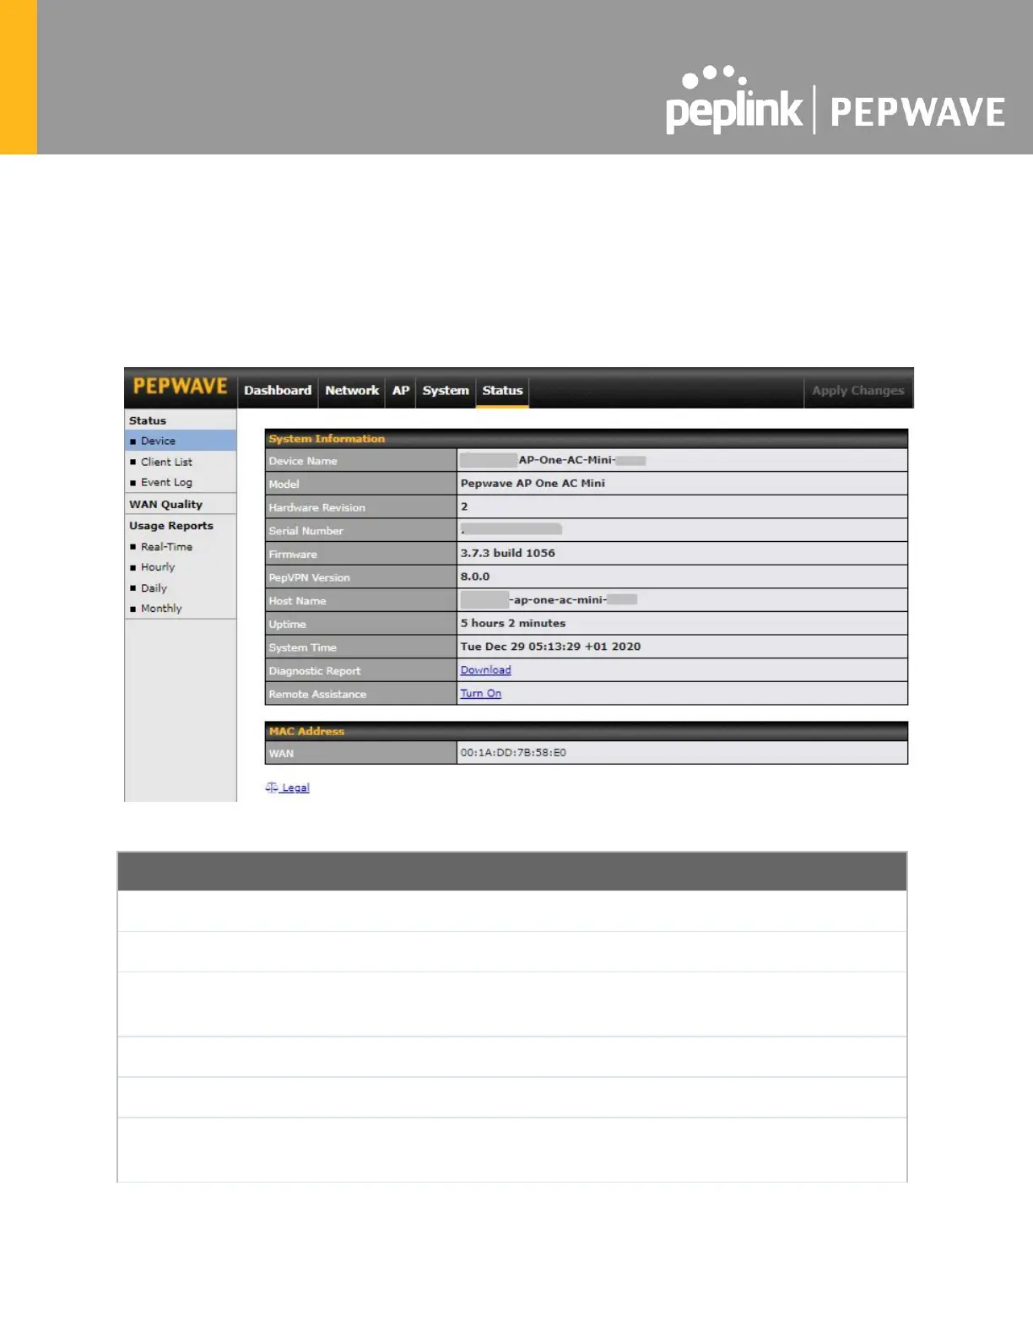Open WAN Quality section

[x=165, y=504]
